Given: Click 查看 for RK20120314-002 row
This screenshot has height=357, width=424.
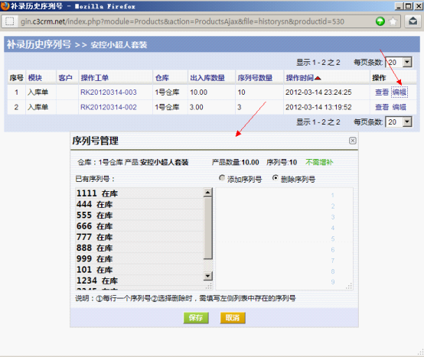Looking at the screenshot, I should [382, 107].
